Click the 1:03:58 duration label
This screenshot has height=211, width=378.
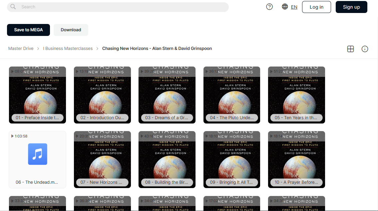click(21, 136)
